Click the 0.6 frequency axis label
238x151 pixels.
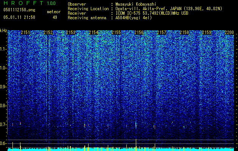(x=3, y=143)
